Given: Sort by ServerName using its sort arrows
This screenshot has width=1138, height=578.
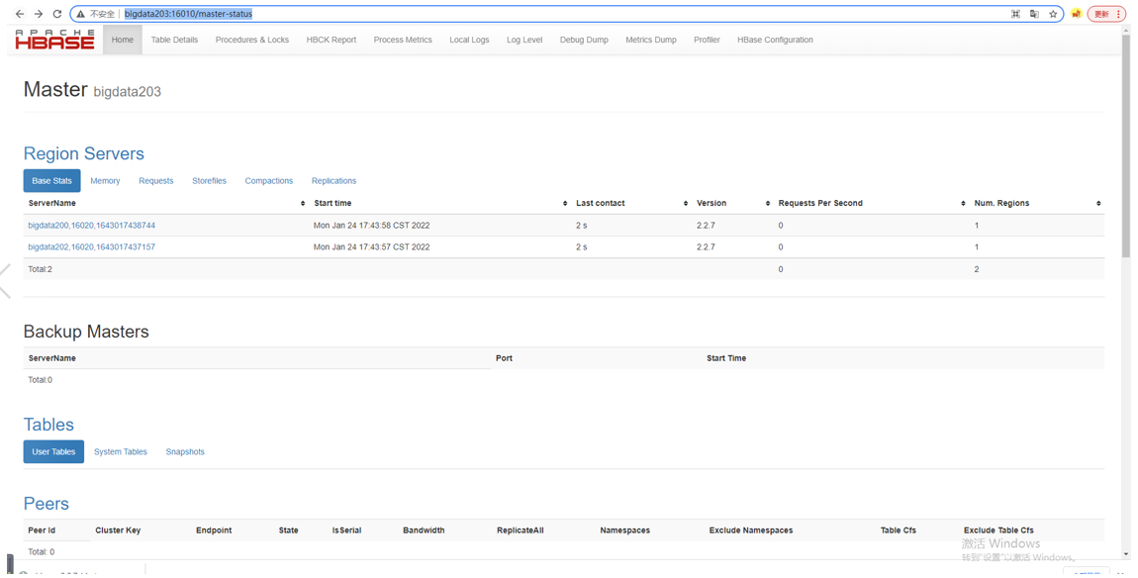Looking at the screenshot, I should (x=303, y=203).
